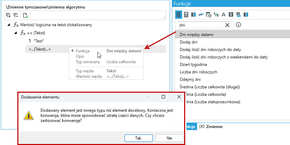Collapse the == (Tekst) node
The image size is (290, 145).
point(15,33)
